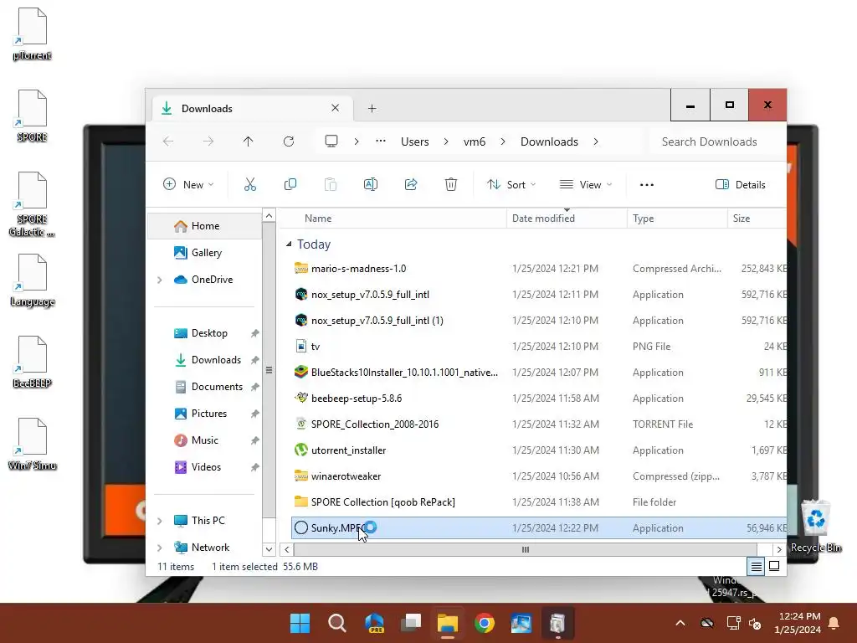Select the Downloads tab
This screenshot has height=643, width=857.
(x=252, y=108)
